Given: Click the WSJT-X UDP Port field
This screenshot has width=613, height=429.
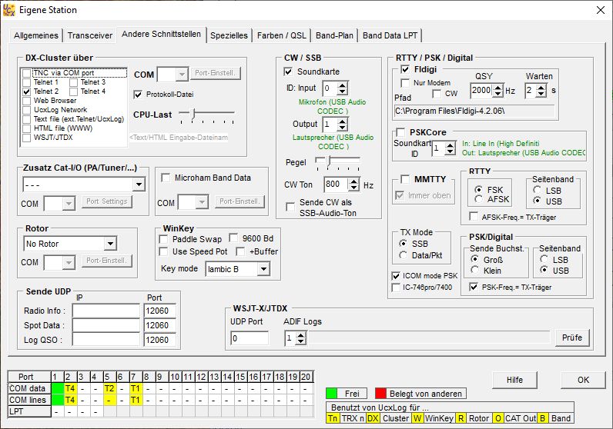Looking at the screenshot, I should [x=249, y=338].
